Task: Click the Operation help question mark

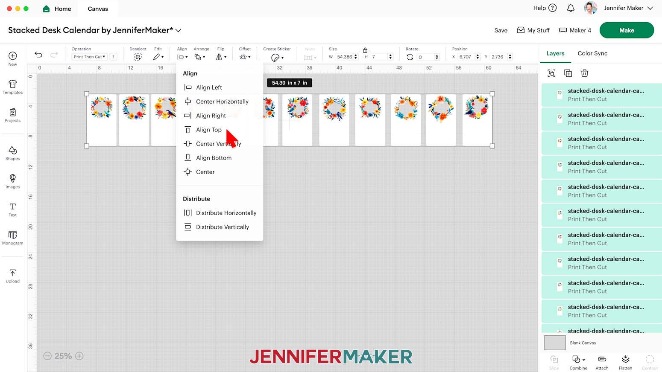Action: point(113,57)
